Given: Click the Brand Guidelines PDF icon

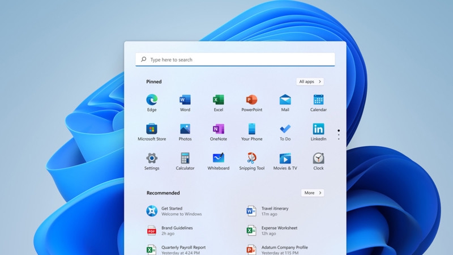Looking at the screenshot, I should (151, 231).
